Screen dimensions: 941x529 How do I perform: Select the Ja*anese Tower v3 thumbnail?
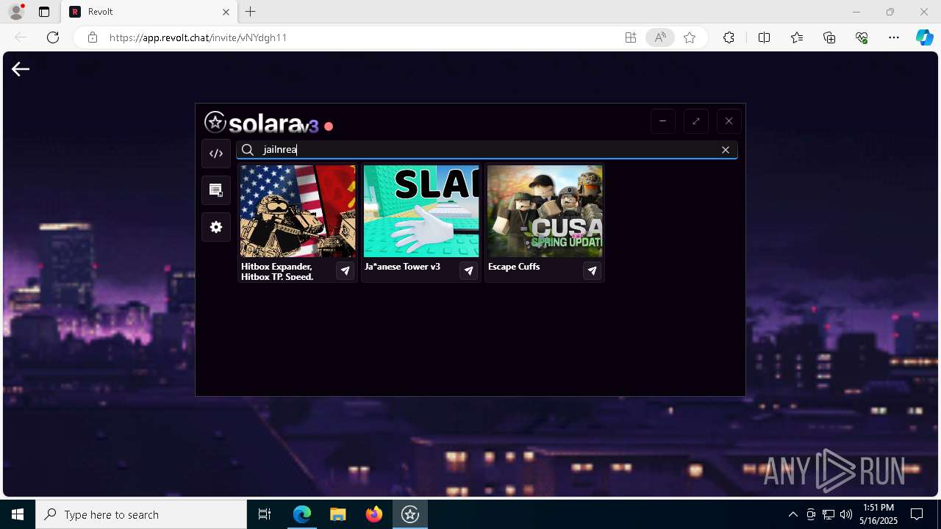[421, 212]
